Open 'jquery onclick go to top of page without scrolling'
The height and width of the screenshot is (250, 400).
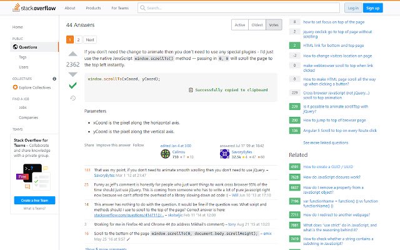coord(337,34)
